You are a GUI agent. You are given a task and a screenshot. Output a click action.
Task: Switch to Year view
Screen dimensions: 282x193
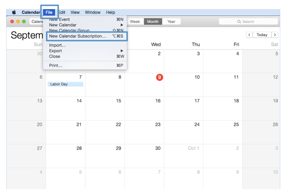tap(171, 21)
